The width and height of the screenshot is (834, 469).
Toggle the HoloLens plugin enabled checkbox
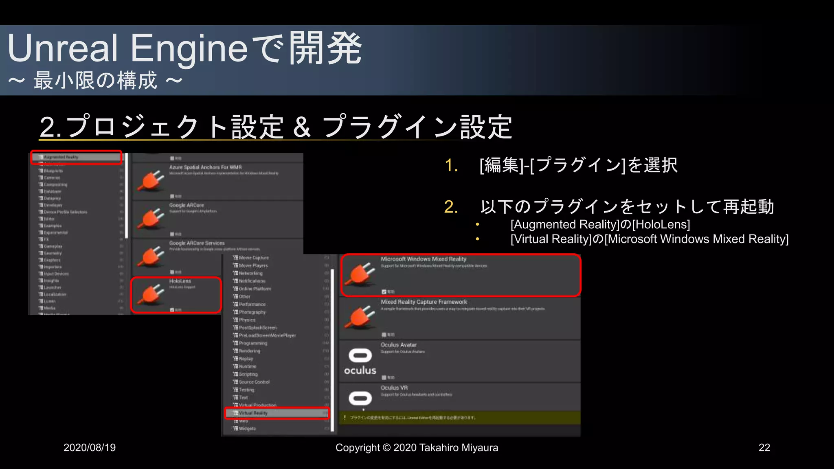(172, 310)
